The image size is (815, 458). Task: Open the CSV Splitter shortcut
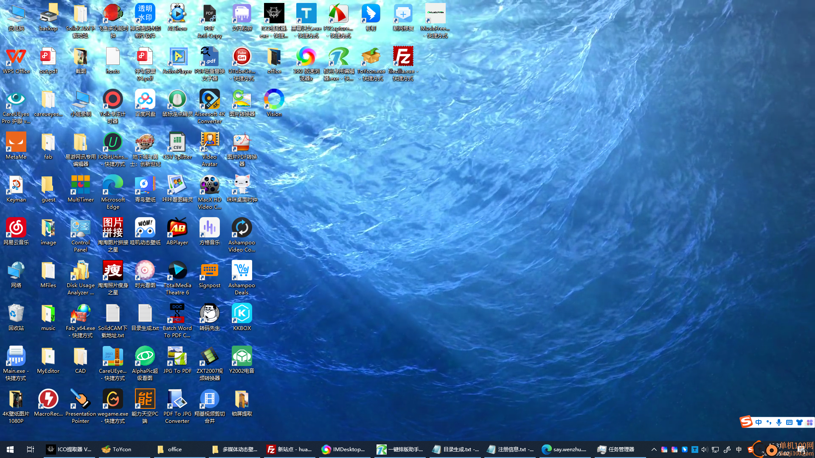click(x=177, y=146)
